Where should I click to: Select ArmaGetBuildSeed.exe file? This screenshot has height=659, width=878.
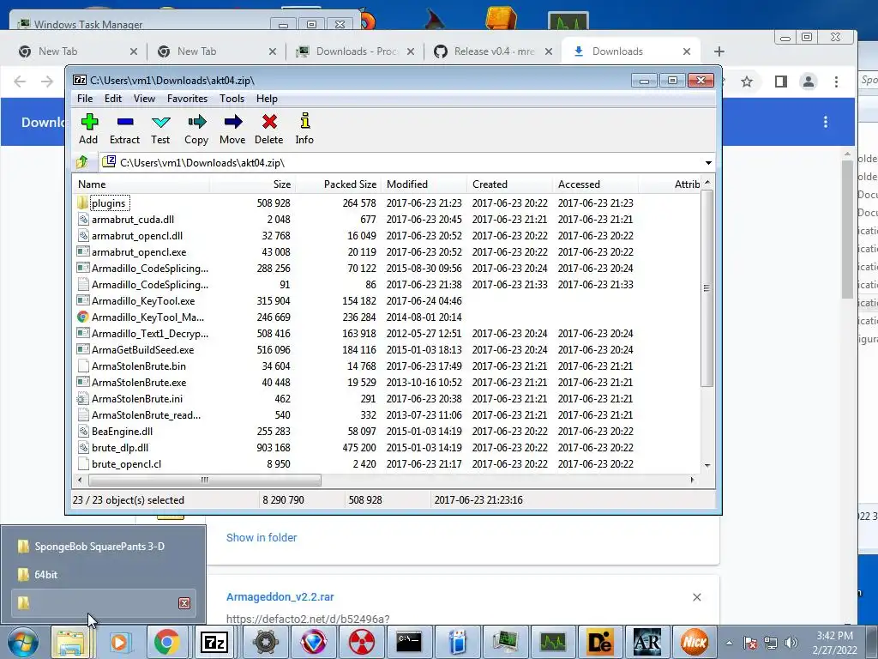pos(387,350)
